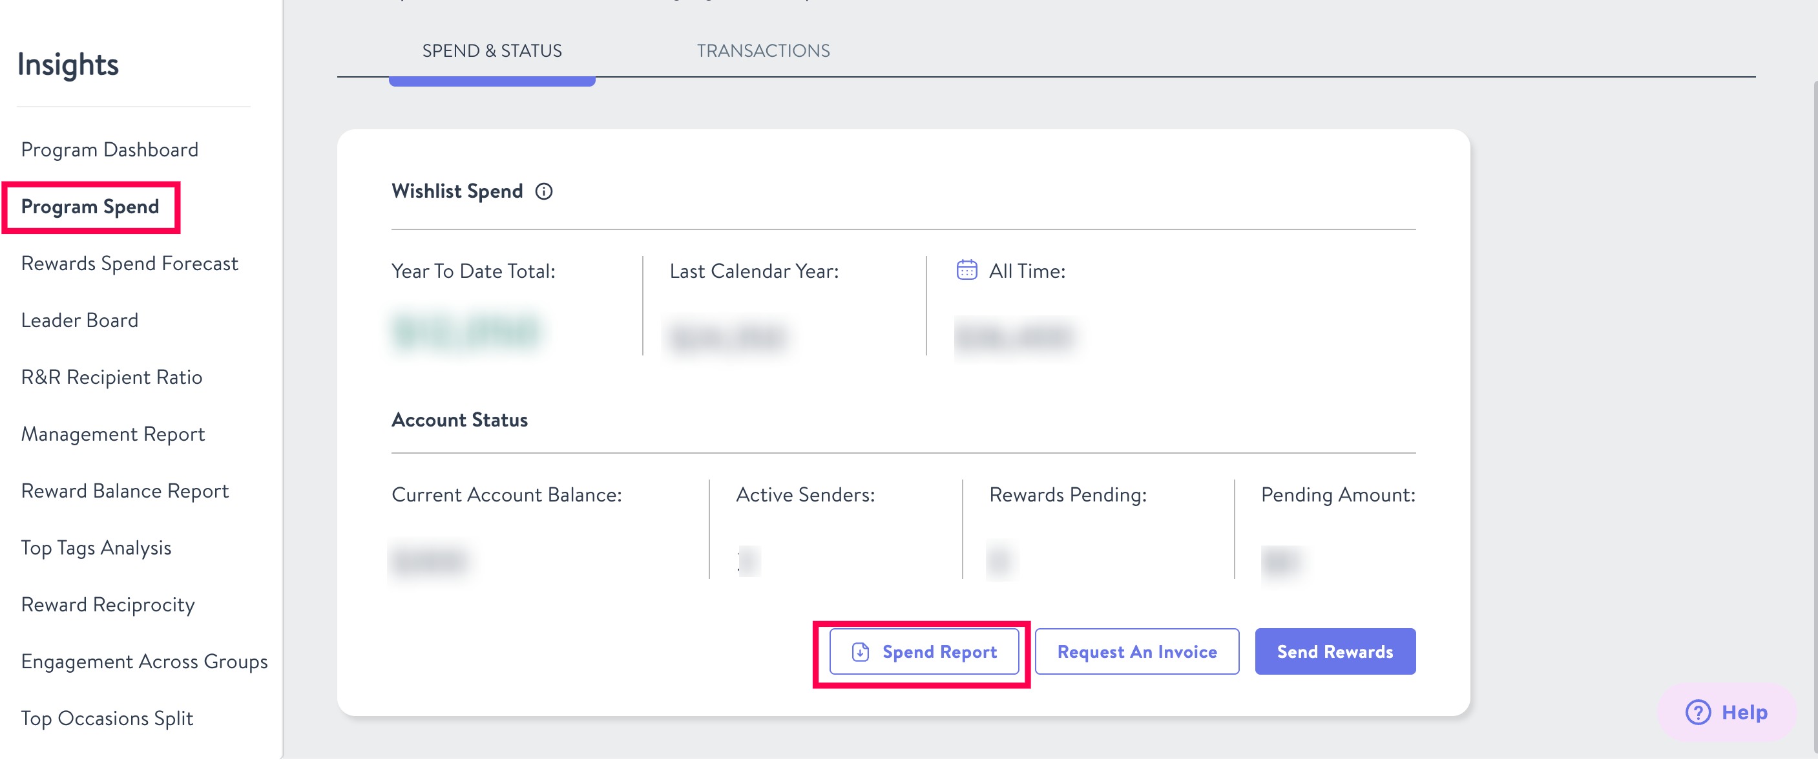This screenshot has width=1818, height=760.
Task: Select Program Spend in sidebar
Action: (x=90, y=207)
